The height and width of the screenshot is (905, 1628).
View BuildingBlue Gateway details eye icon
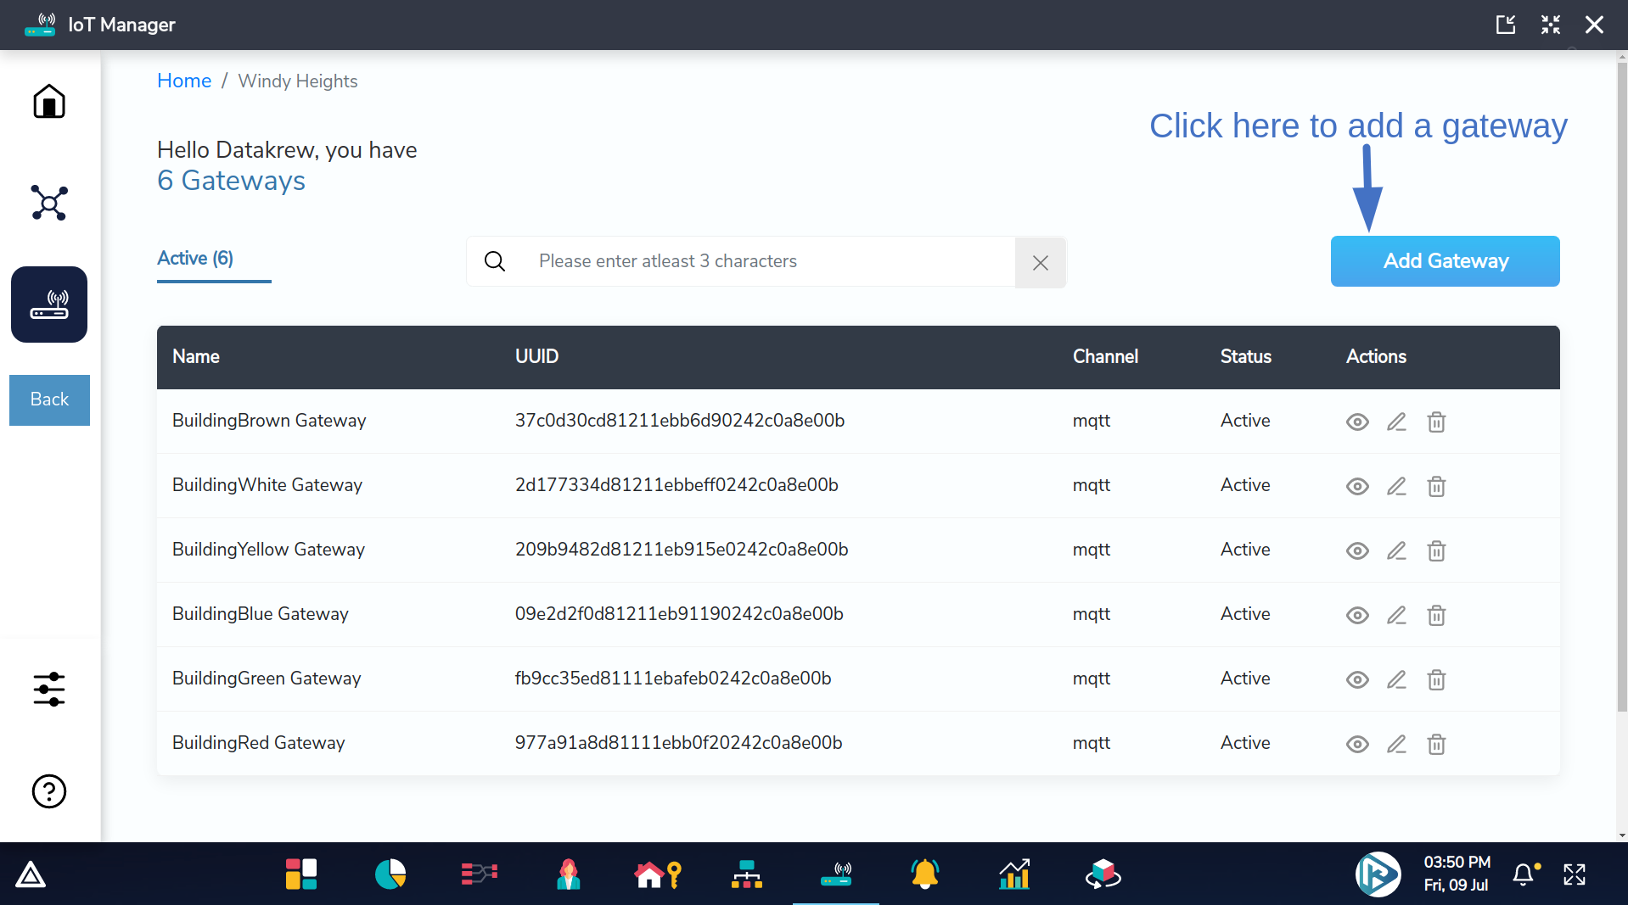coord(1357,615)
